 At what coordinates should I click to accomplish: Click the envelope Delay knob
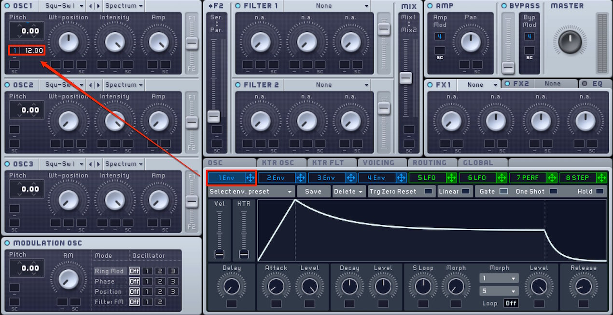232,287
